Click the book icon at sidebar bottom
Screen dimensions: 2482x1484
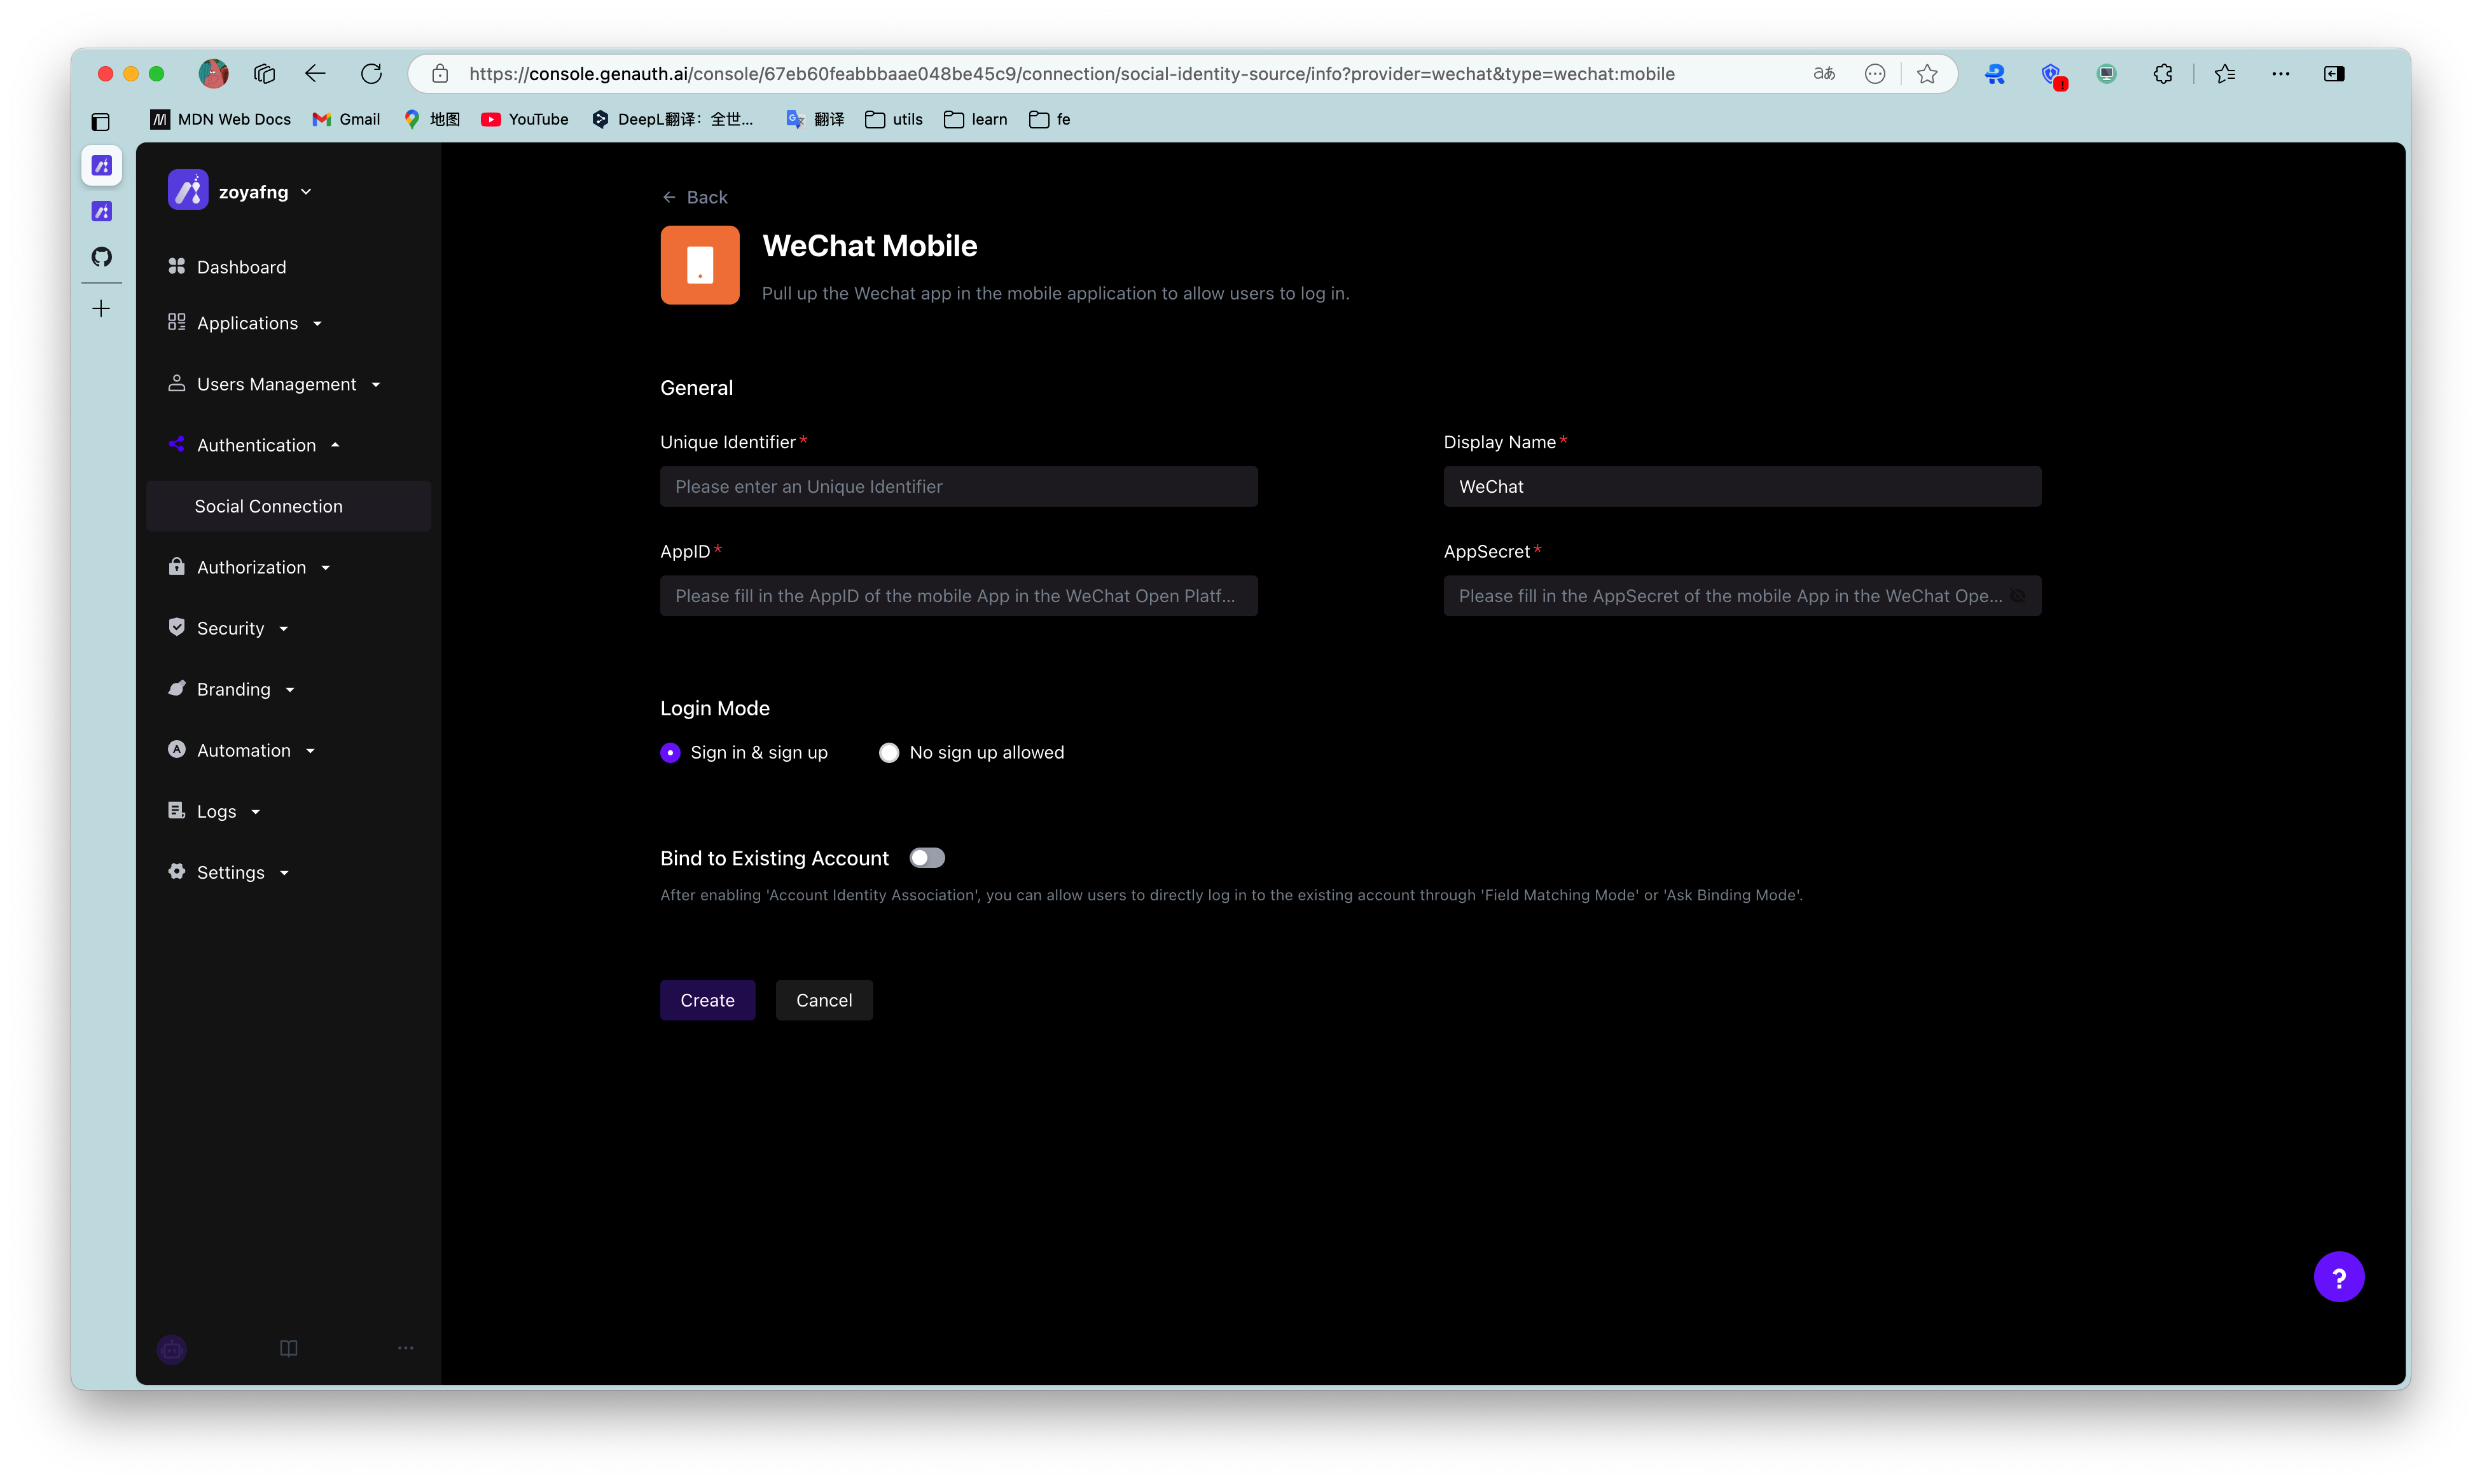288,1348
